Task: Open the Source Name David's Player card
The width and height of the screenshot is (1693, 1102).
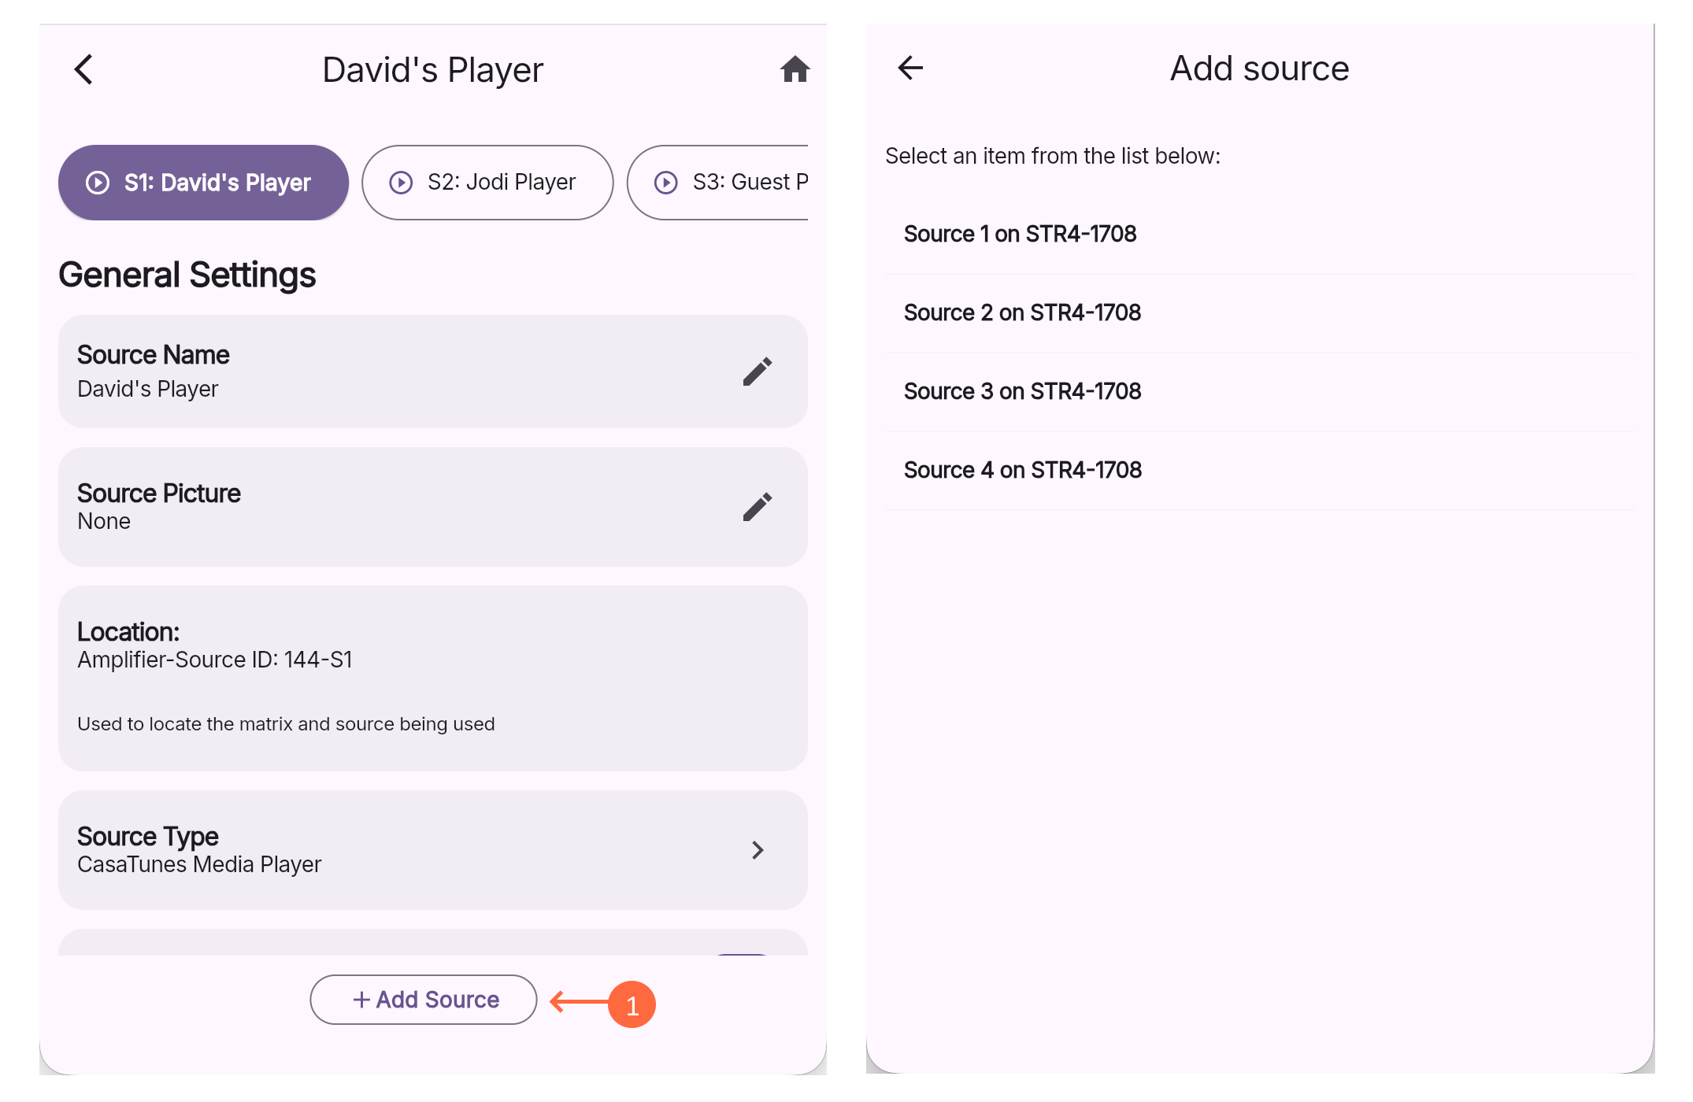Action: [x=433, y=372]
